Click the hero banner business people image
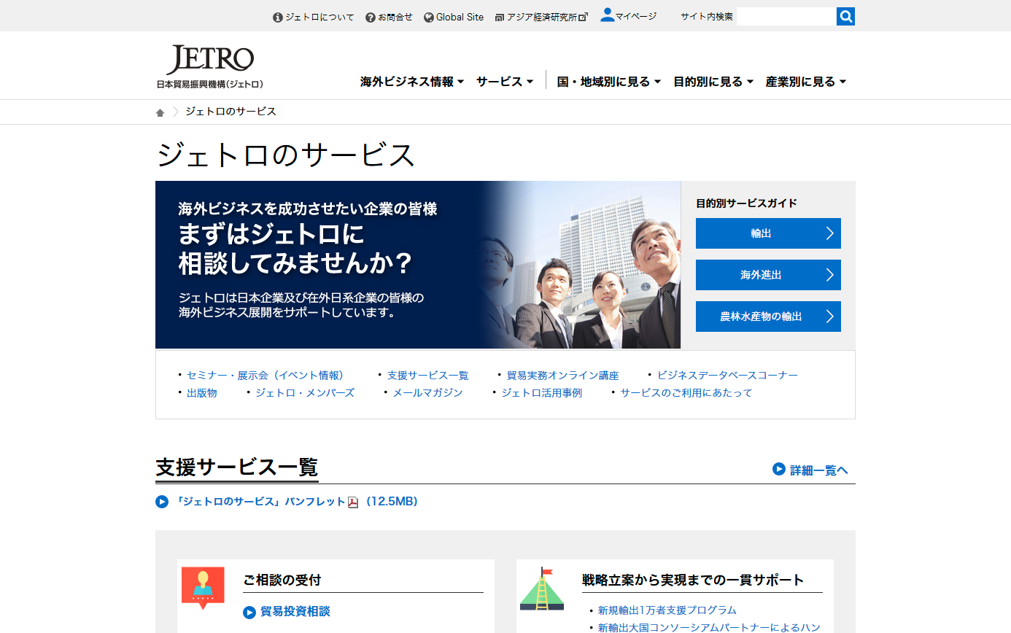The width and height of the screenshot is (1011, 633). [x=580, y=265]
